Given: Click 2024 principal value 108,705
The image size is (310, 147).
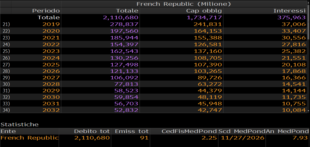Looking at the screenshot, I should pos(208,58).
